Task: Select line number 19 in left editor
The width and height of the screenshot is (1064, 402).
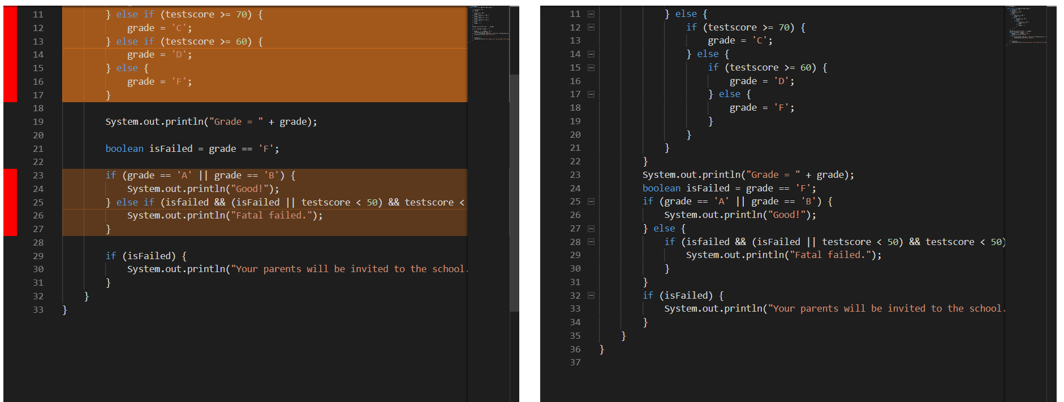Action: 38,121
